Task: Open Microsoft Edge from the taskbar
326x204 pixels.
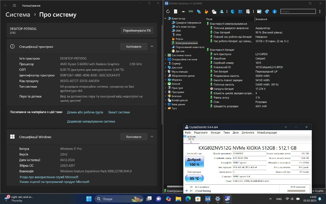Action: coord(188,199)
